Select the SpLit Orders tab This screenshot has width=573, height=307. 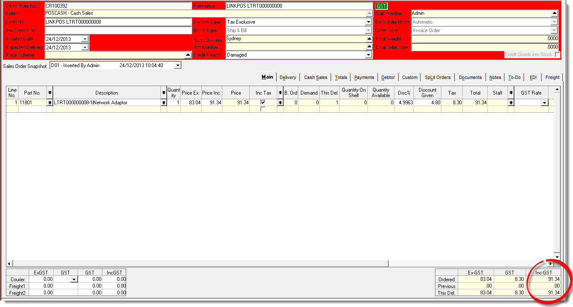(x=438, y=77)
